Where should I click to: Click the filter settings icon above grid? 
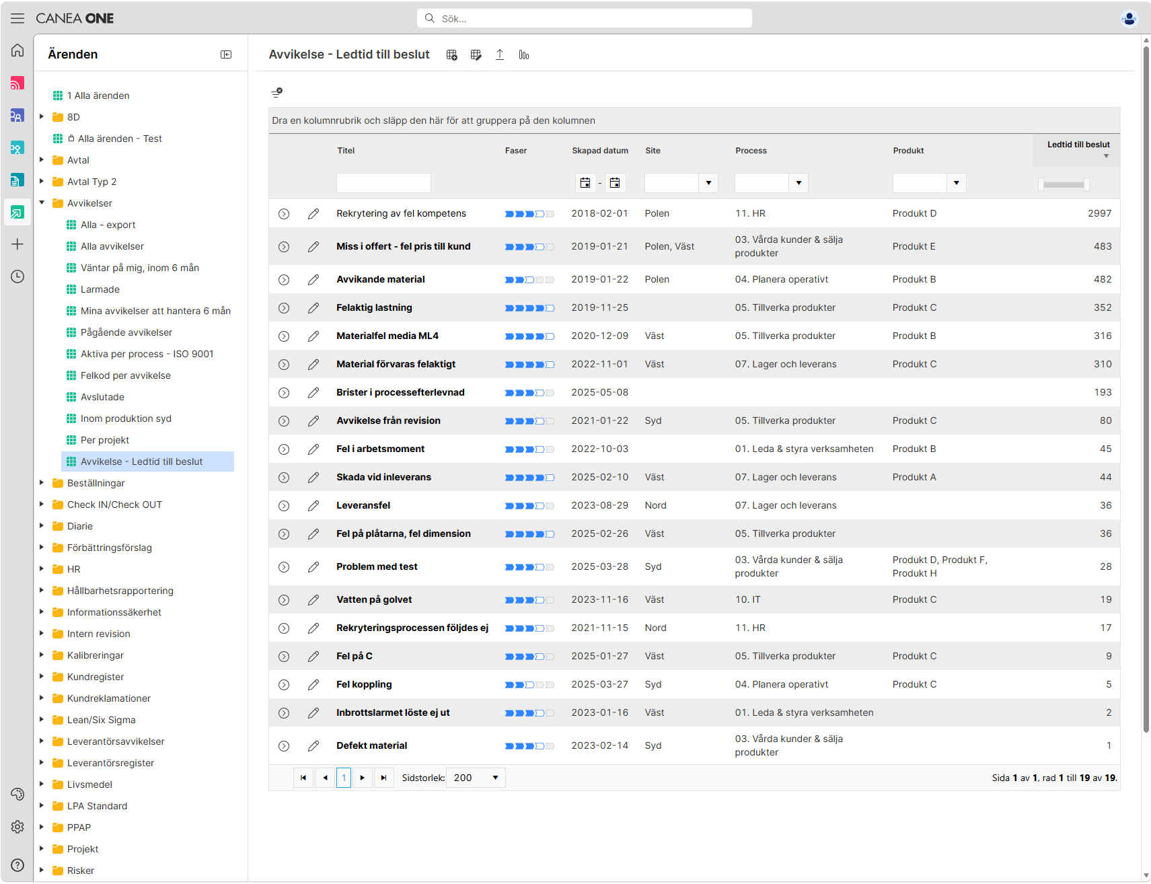tap(276, 92)
